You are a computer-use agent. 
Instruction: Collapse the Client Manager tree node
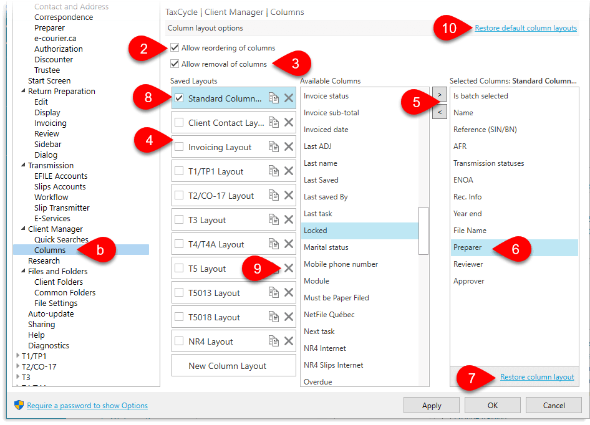[x=23, y=229]
